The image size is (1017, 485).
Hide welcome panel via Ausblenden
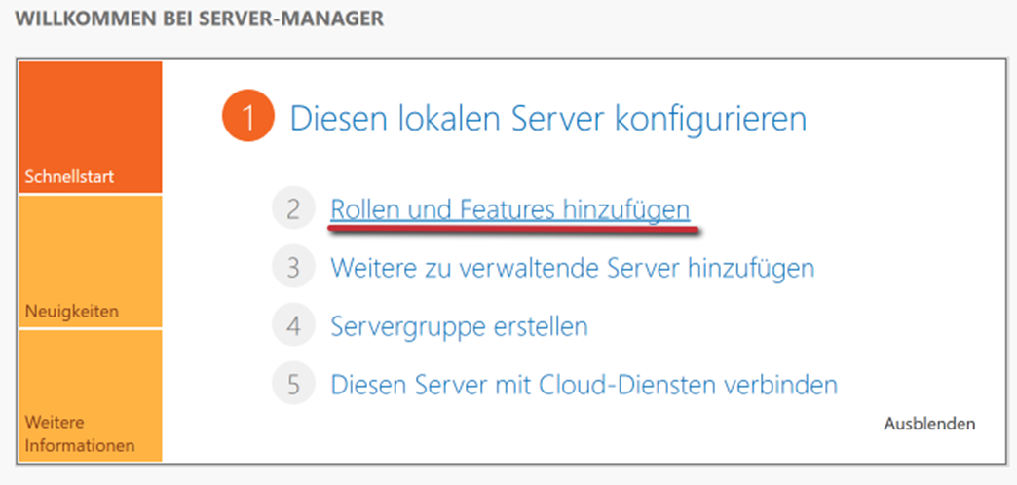[929, 424]
